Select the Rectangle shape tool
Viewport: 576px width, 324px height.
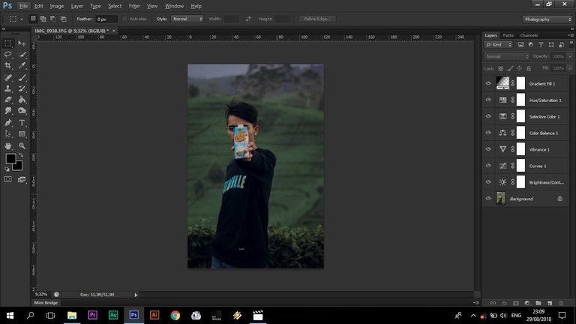pyautogui.click(x=22, y=134)
